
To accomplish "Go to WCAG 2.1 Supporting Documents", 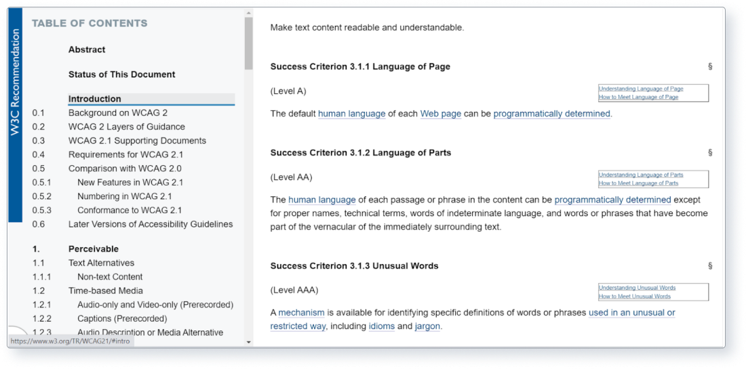I will pyautogui.click(x=137, y=141).
